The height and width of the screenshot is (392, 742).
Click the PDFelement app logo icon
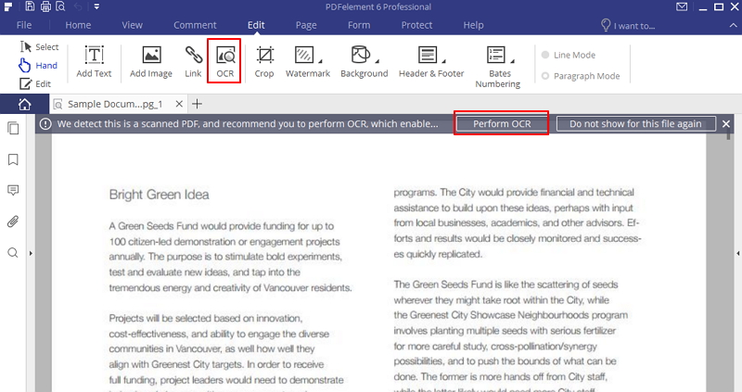8,6
